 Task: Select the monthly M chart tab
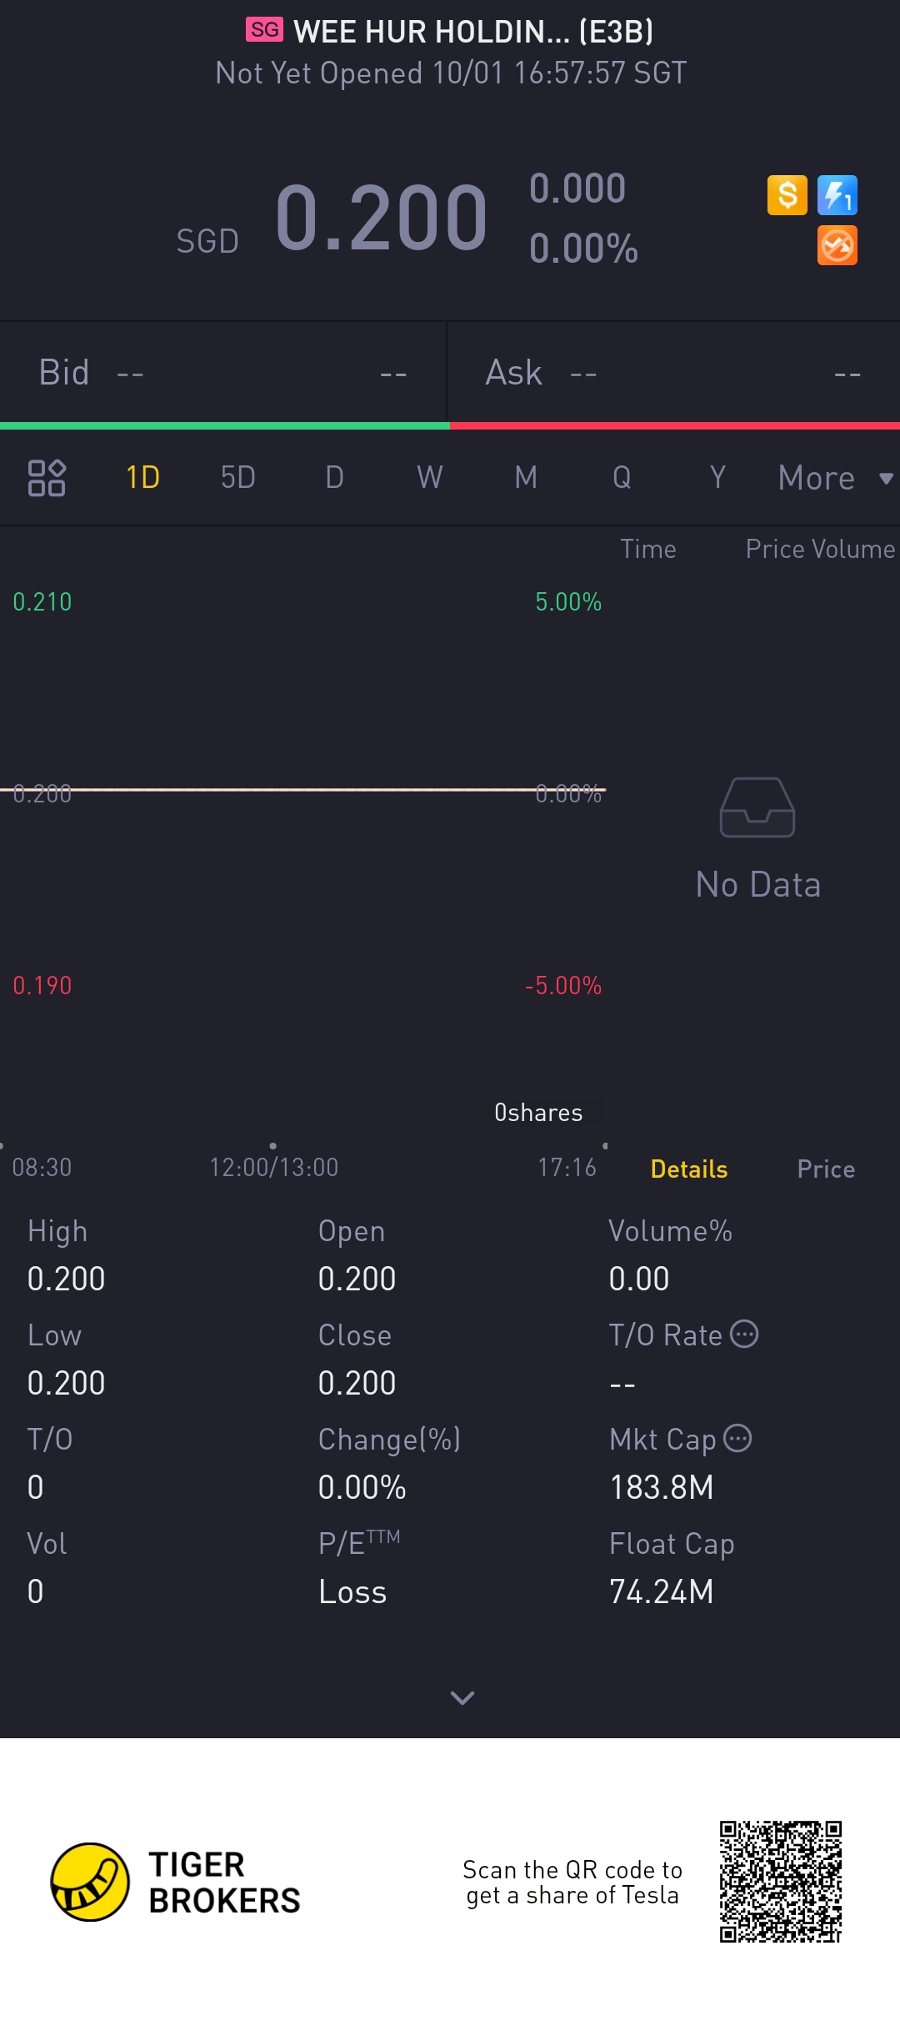point(526,478)
